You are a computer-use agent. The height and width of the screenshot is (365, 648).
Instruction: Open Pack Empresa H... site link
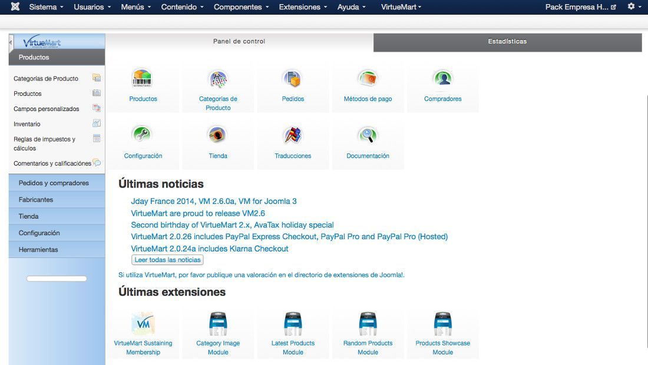coord(581,7)
